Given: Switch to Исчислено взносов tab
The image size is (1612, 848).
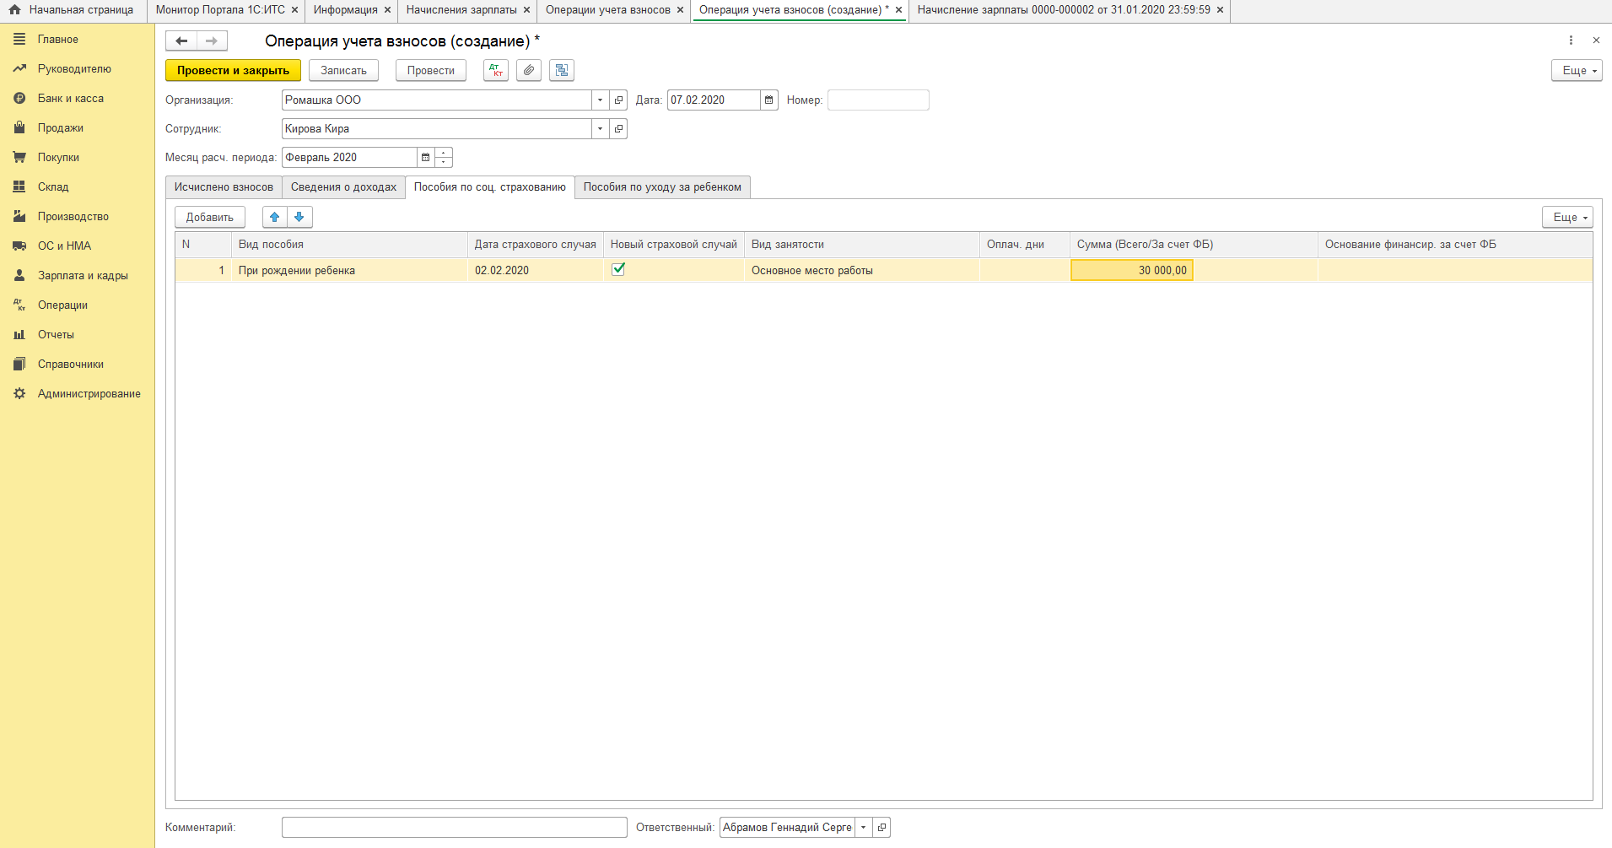Looking at the screenshot, I should coord(224,187).
